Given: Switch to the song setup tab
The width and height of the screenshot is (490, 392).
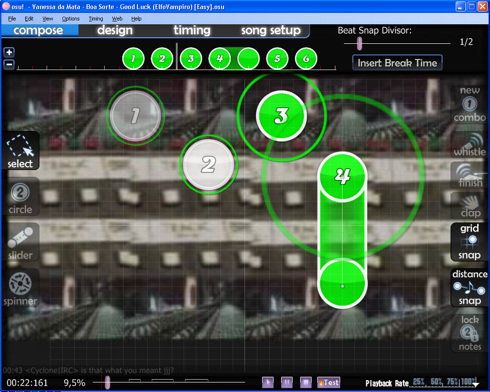Looking at the screenshot, I should coord(271,30).
